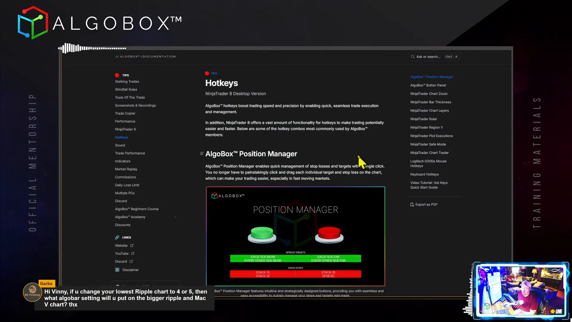Click the search magnifier icon
Screen dimensions: 572x322
point(413,57)
